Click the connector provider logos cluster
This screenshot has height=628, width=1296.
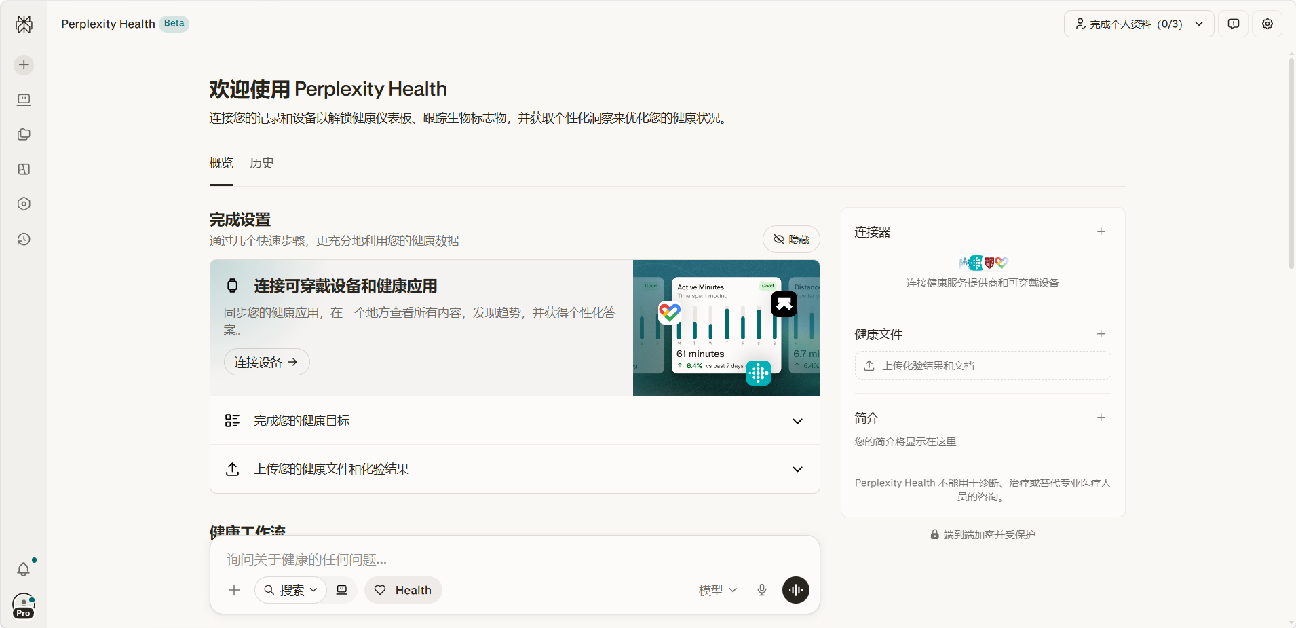(983, 263)
